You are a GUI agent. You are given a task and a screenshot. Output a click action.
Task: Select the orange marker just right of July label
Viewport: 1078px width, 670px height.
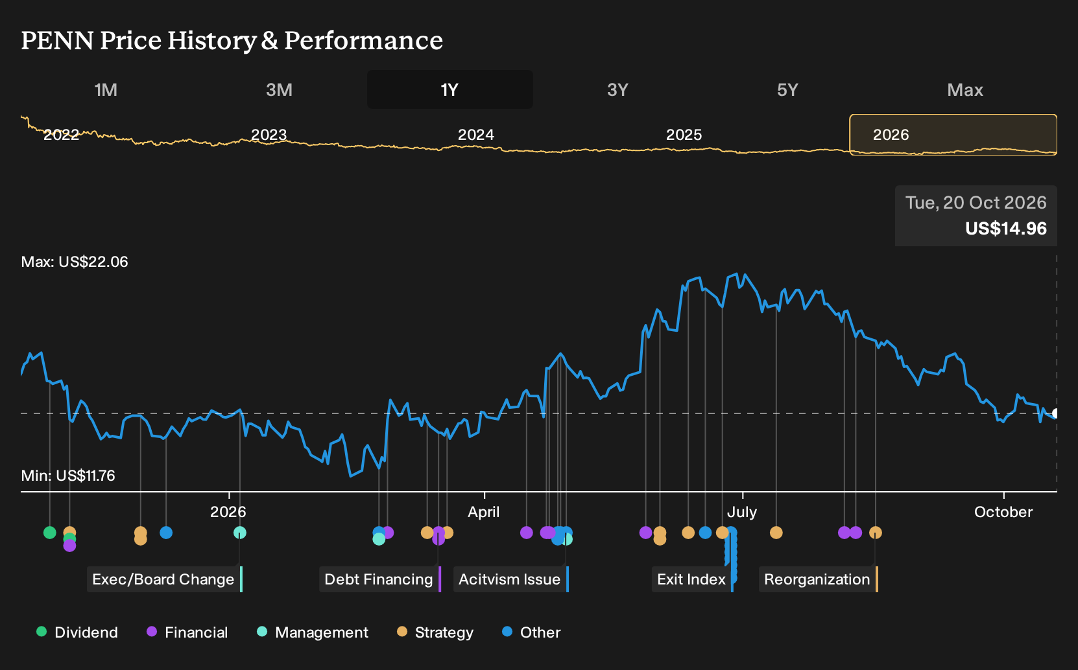coord(776,533)
